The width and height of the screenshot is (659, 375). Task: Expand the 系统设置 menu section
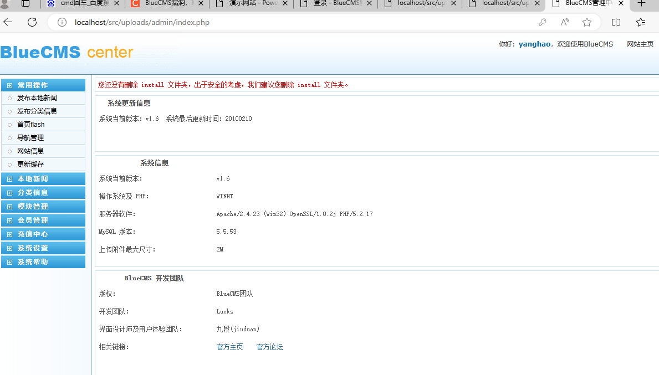43,248
